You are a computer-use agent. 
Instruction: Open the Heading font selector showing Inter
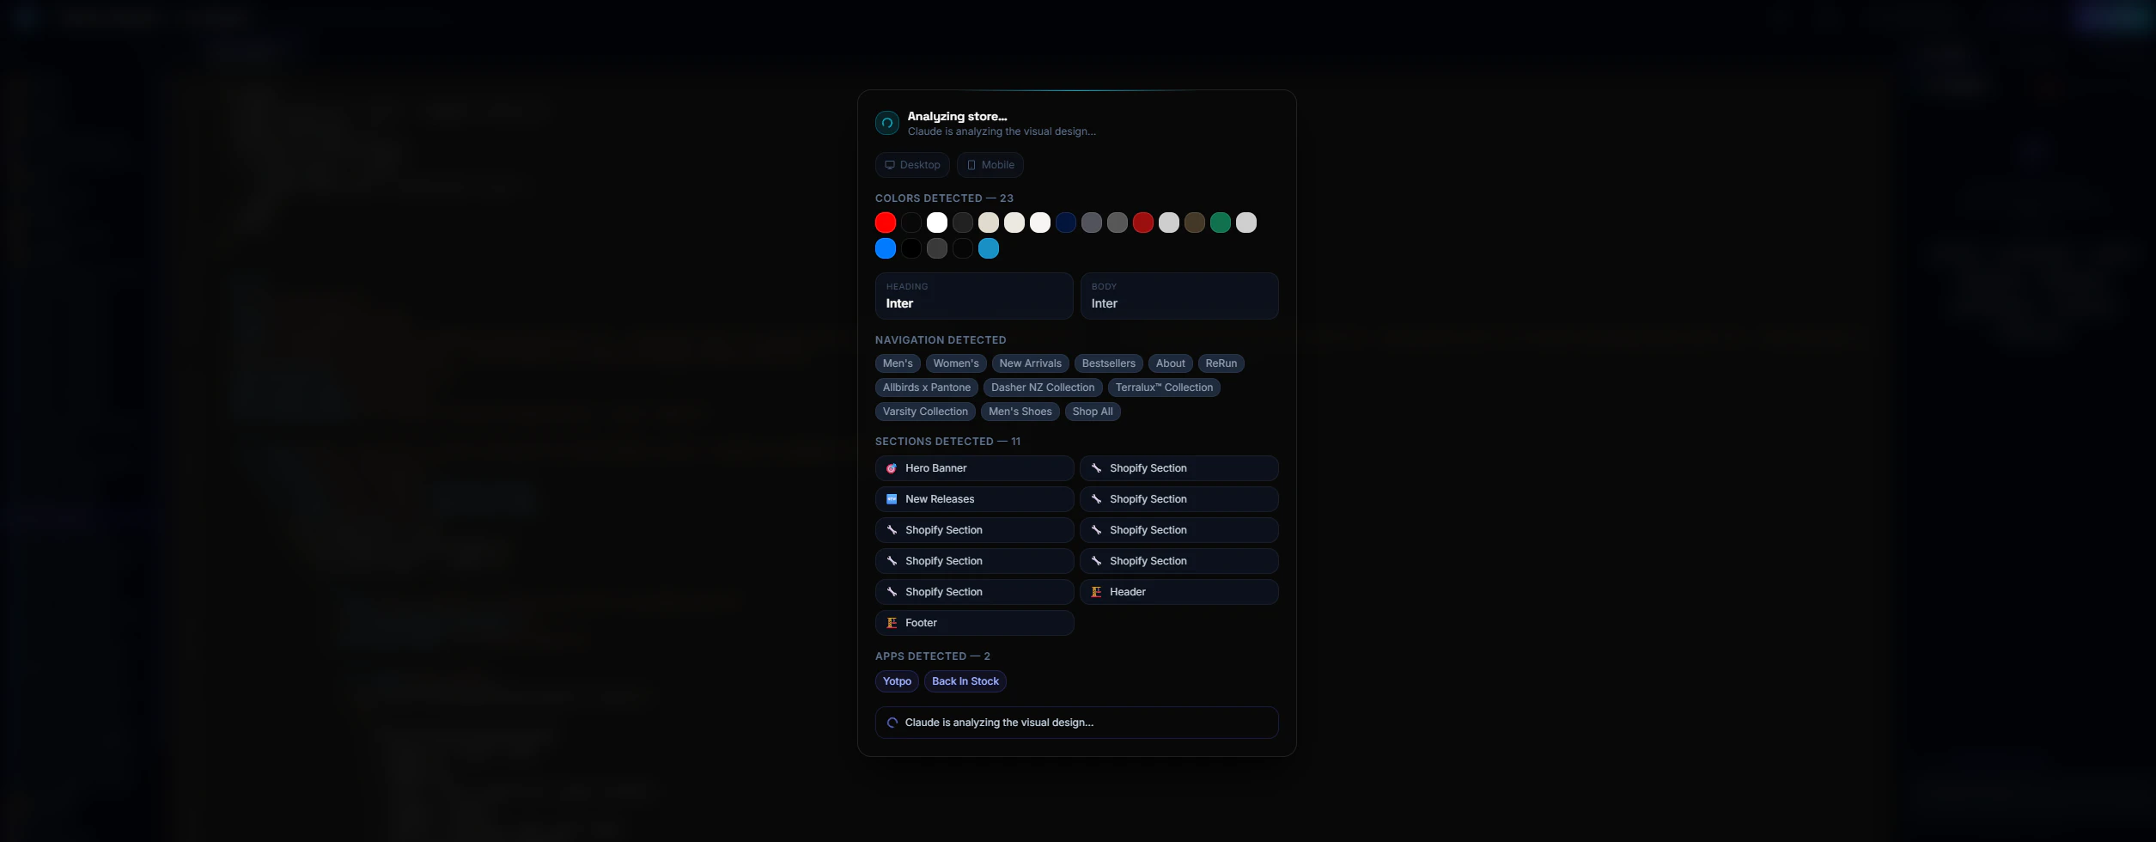(973, 296)
